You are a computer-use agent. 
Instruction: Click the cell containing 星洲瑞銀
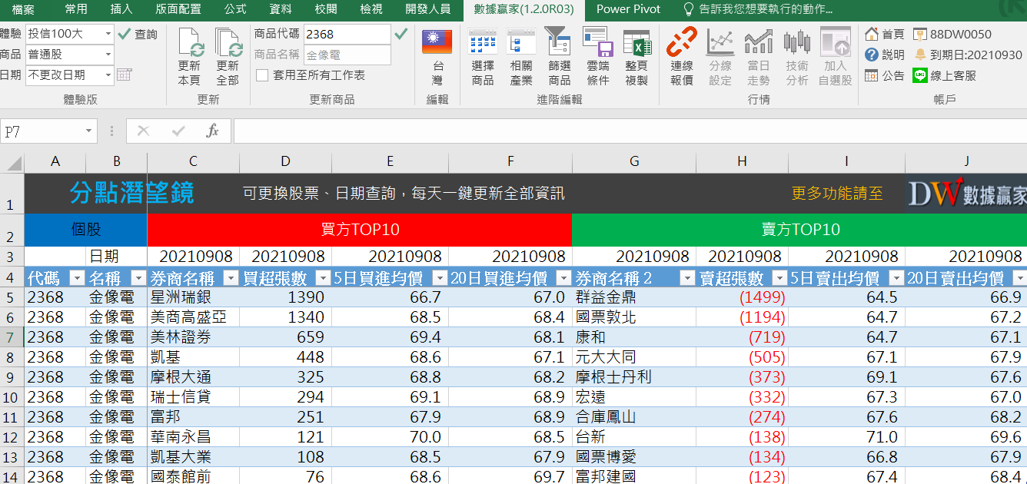pyautogui.click(x=193, y=297)
